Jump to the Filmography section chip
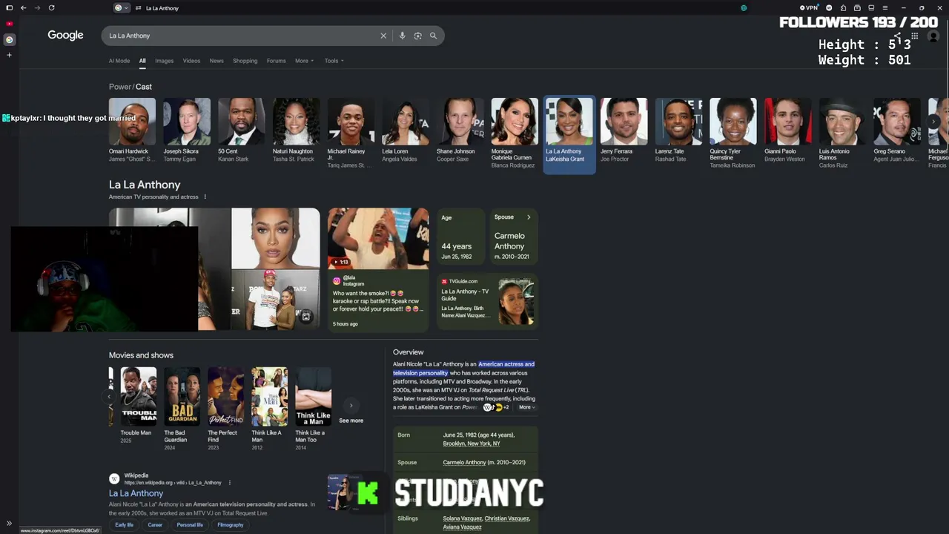Image resolution: width=949 pixels, height=534 pixels. click(x=231, y=525)
